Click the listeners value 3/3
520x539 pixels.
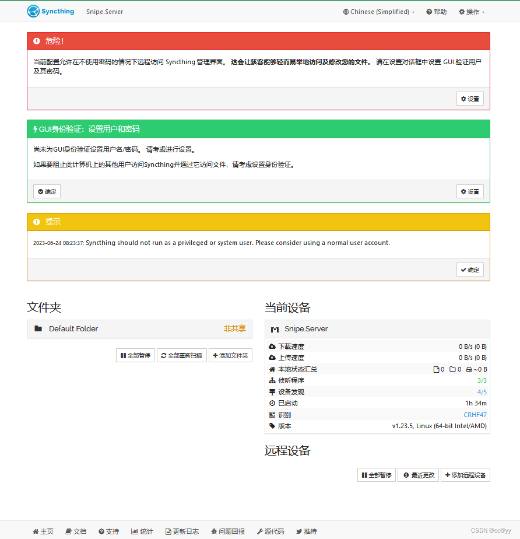[482, 380]
